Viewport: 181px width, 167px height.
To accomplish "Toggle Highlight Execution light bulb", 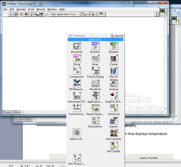I will [31, 14].
